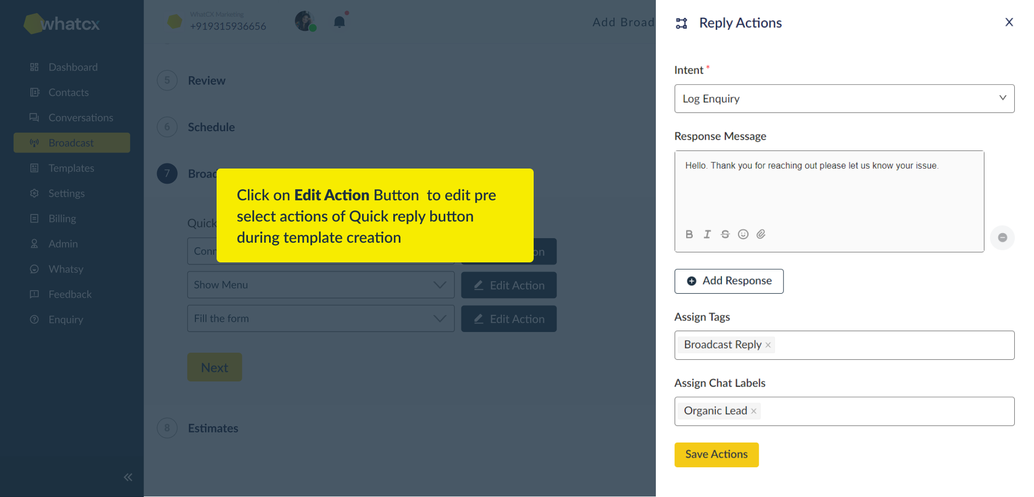Click the Reply Actions expand icon
Viewport: 1034px width, 497px height.
(681, 23)
